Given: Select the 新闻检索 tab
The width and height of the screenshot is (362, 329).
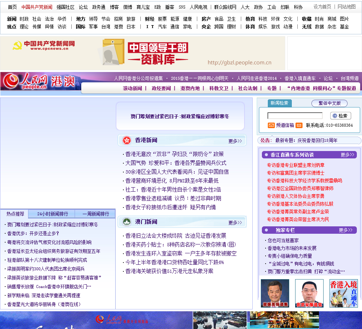Looking at the screenshot, I should (280, 103).
